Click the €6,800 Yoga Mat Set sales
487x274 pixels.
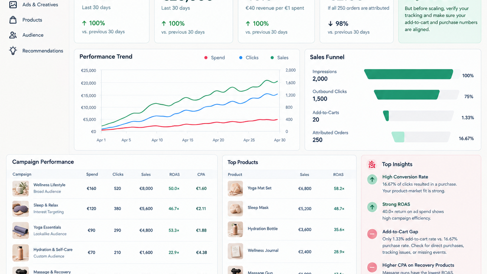[x=305, y=189]
